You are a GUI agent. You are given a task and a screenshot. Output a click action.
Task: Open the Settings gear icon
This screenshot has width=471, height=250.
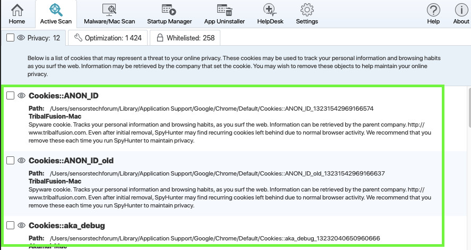pos(307,10)
